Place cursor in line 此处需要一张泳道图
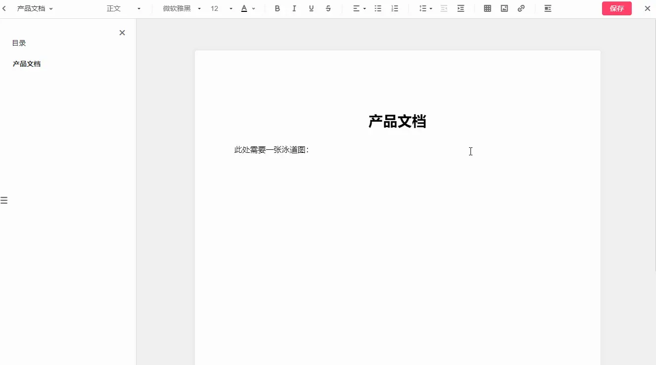Screen dimensions: 656x365 (x=272, y=150)
